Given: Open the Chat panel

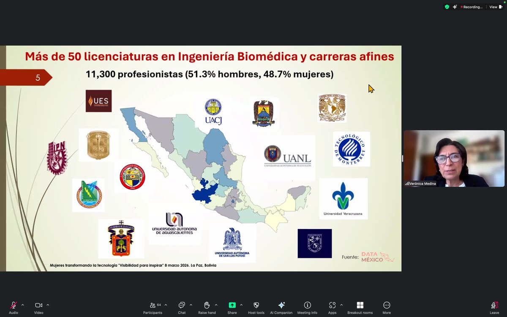Looking at the screenshot, I should pyautogui.click(x=182, y=307).
